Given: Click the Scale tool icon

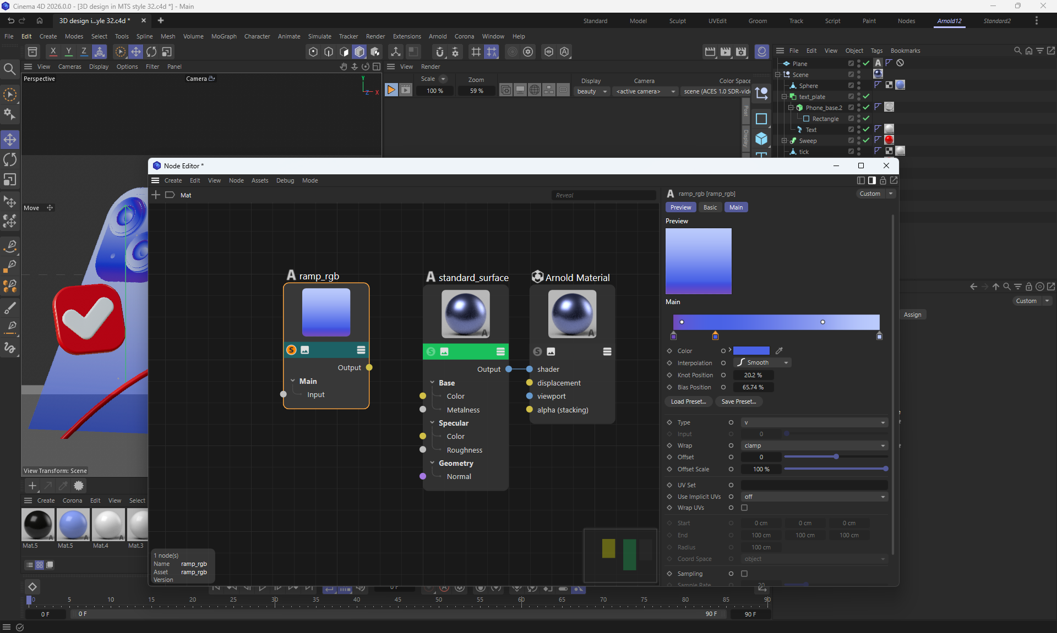Looking at the screenshot, I should [10, 180].
